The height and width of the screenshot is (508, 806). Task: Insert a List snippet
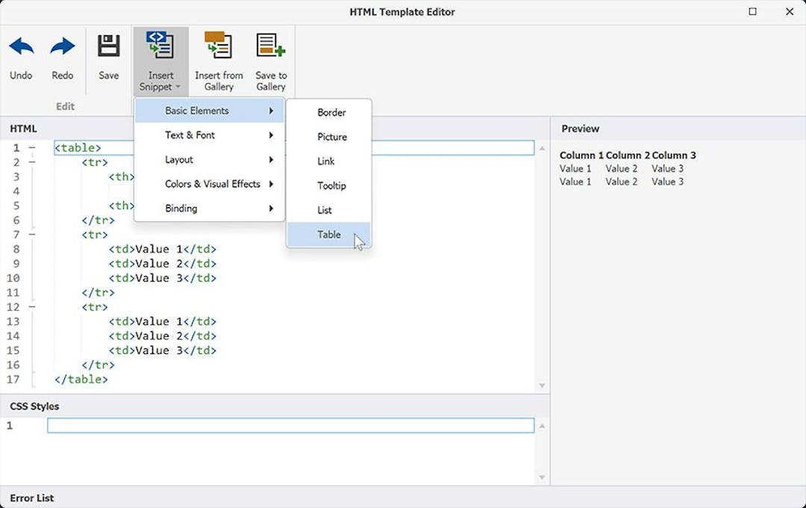(x=325, y=210)
